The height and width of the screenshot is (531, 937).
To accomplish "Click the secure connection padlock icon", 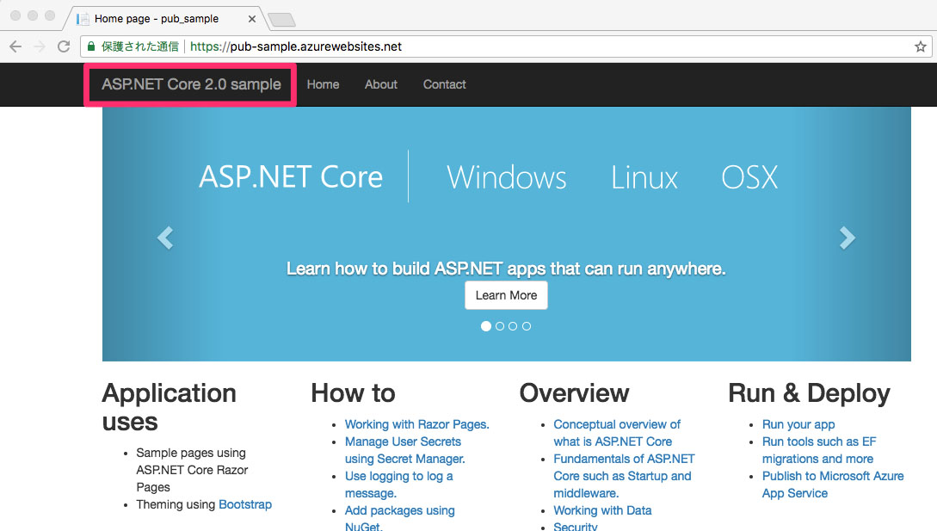I will click(89, 46).
